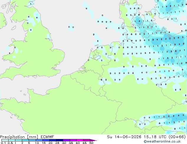This screenshot has width=187, height=144.
Task: Click the legend scale label '50'
Action: click(91, 143)
